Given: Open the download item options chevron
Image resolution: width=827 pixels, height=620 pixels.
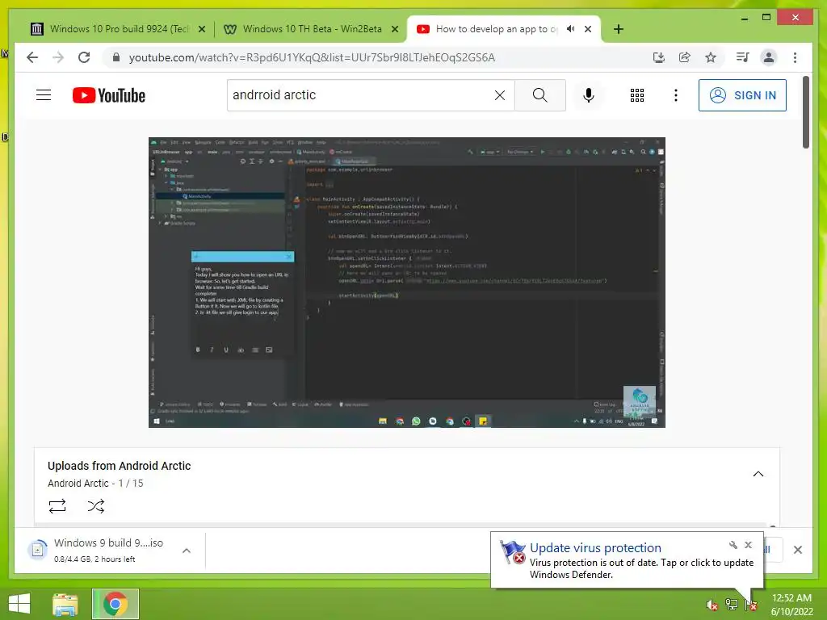Looking at the screenshot, I should tap(187, 551).
